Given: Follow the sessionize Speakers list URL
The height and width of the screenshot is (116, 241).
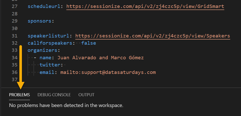Looking at the screenshot, I should pyautogui.click(x=152, y=36).
